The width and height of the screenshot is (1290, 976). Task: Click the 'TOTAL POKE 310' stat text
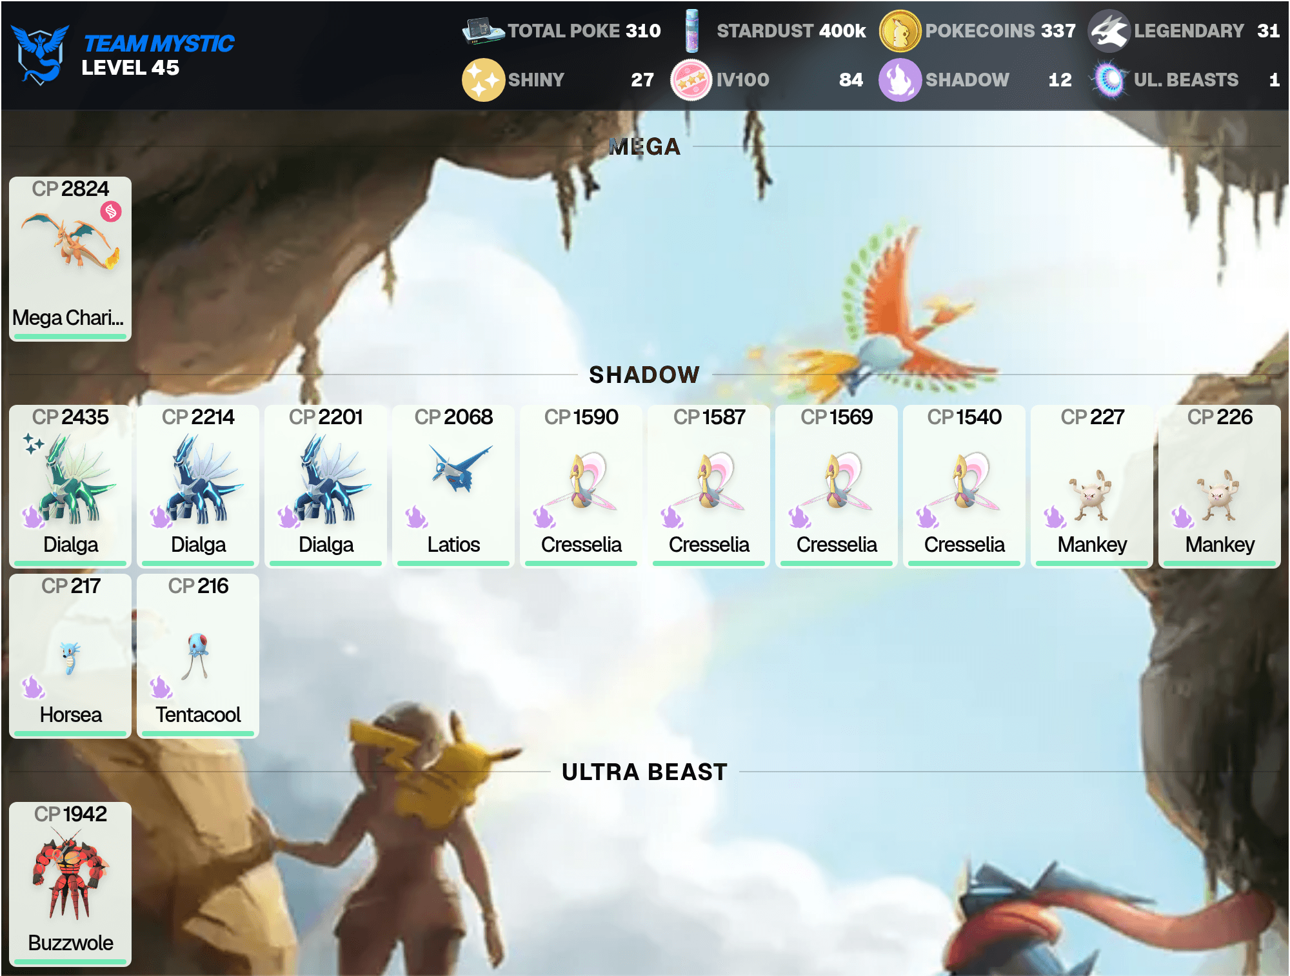coord(584,30)
